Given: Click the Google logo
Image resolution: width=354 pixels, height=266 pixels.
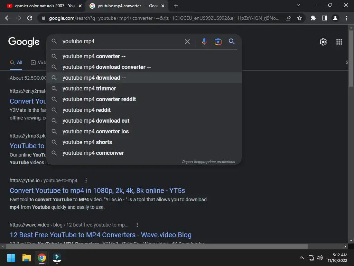Looking at the screenshot, I should (x=24, y=42).
